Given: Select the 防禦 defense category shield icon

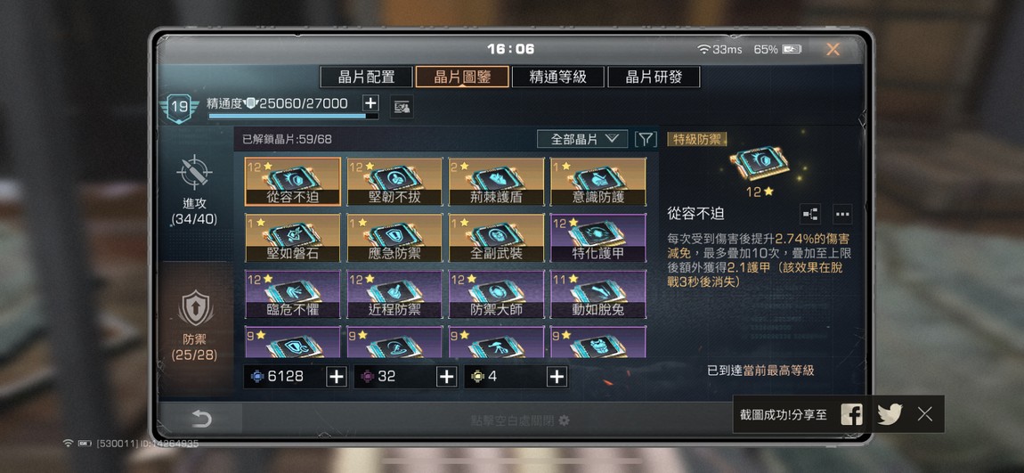Looking at the screenshot, I should 195,309.
